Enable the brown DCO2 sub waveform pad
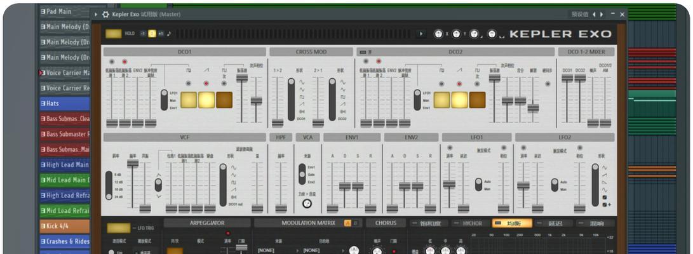Image resolution: width=693 pixels, height=254 pixels. coord(477,100)
